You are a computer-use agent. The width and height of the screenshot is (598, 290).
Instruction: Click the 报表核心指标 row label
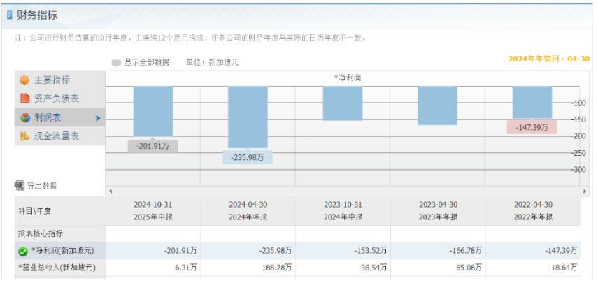coord(41,233)
